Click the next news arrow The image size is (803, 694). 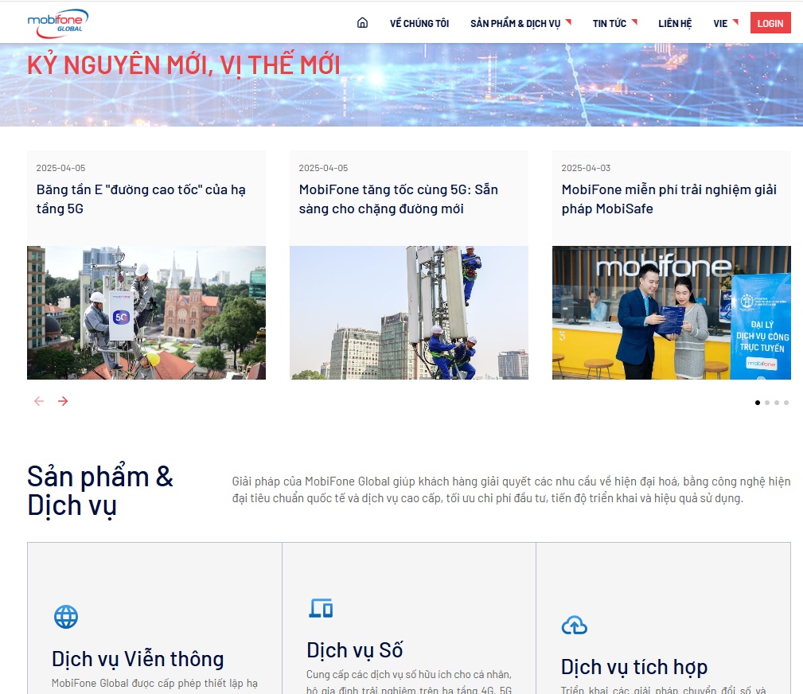63,401
